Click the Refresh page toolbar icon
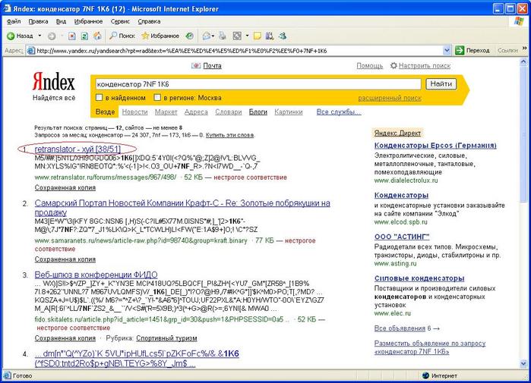This screenshot has height=383, width=531. coord(84,36)
